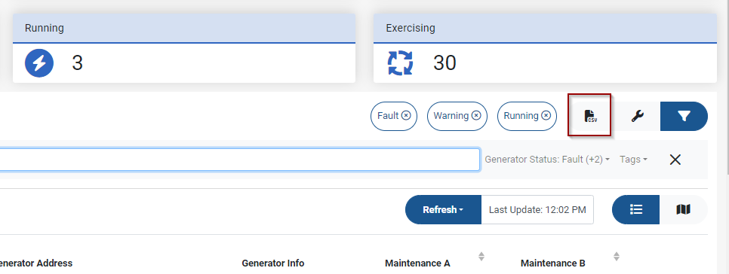The width and height of the screenshot is (729, 274).
Task: Expand the Tags dropdown
Action: click(x=633, y=160)
